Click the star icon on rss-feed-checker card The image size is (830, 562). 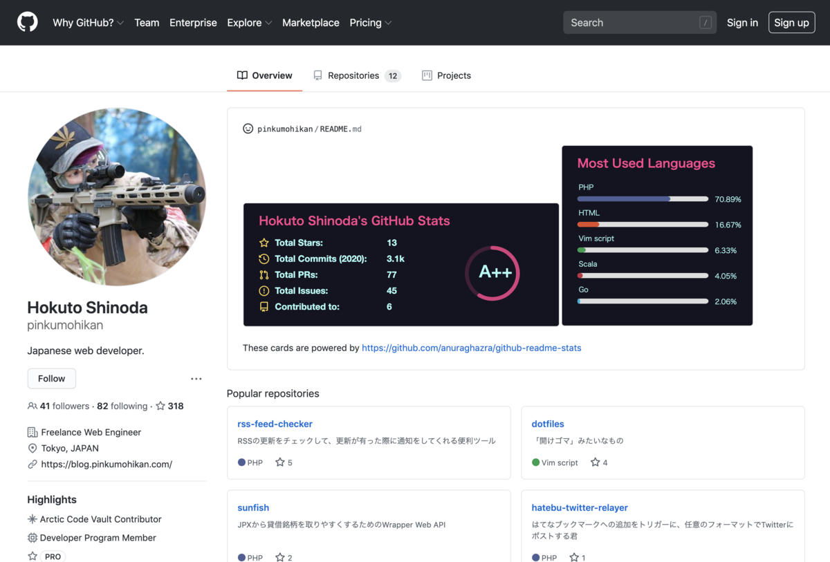point(280,462)
